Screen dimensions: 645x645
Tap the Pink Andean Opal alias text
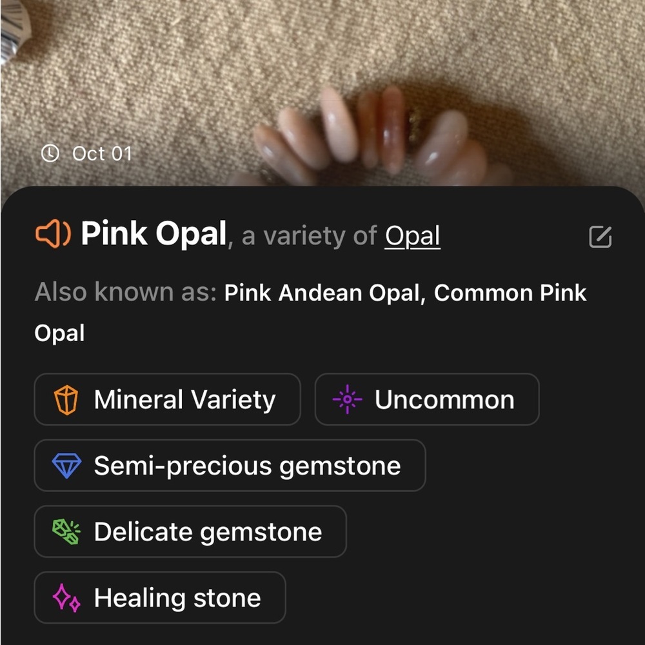[x=322, y=293]
